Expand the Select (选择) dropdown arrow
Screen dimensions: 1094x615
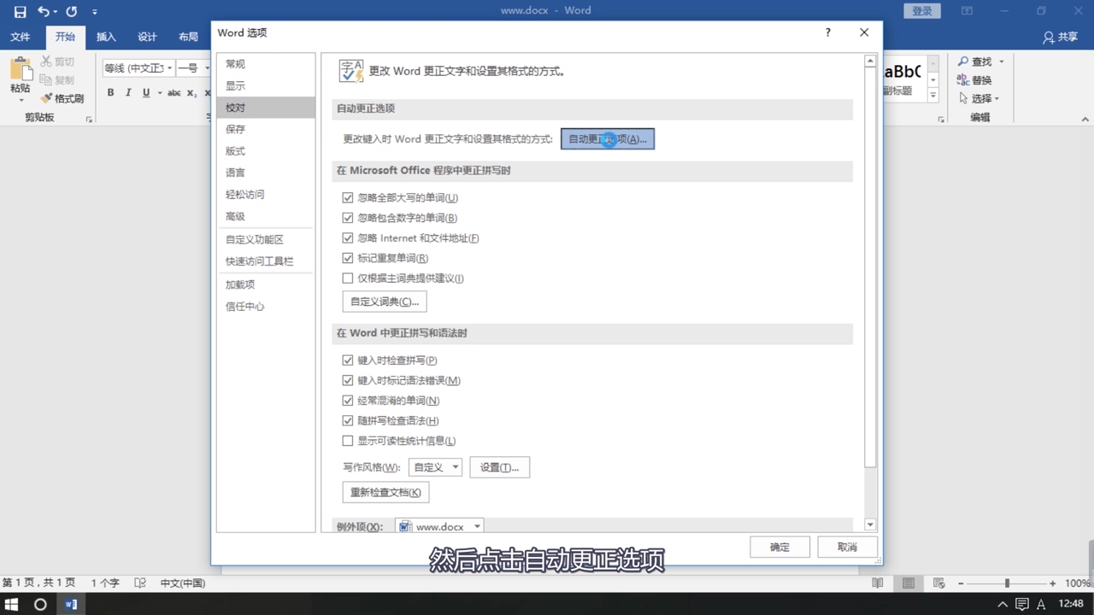997,98
